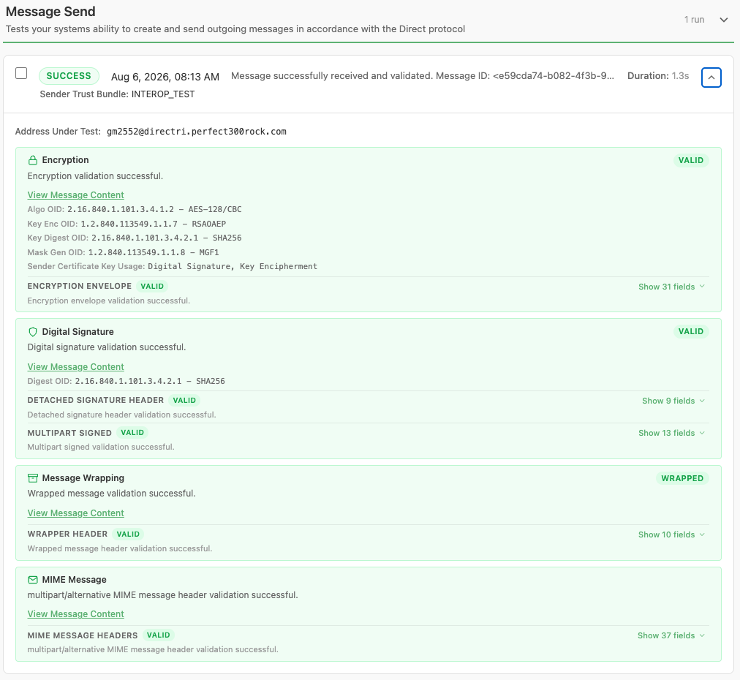This screenshot has width=740, height=680.
Task: Click the VALID badge next to ENCRYPTION ENVELOPE
Action: tap(152, 286)
